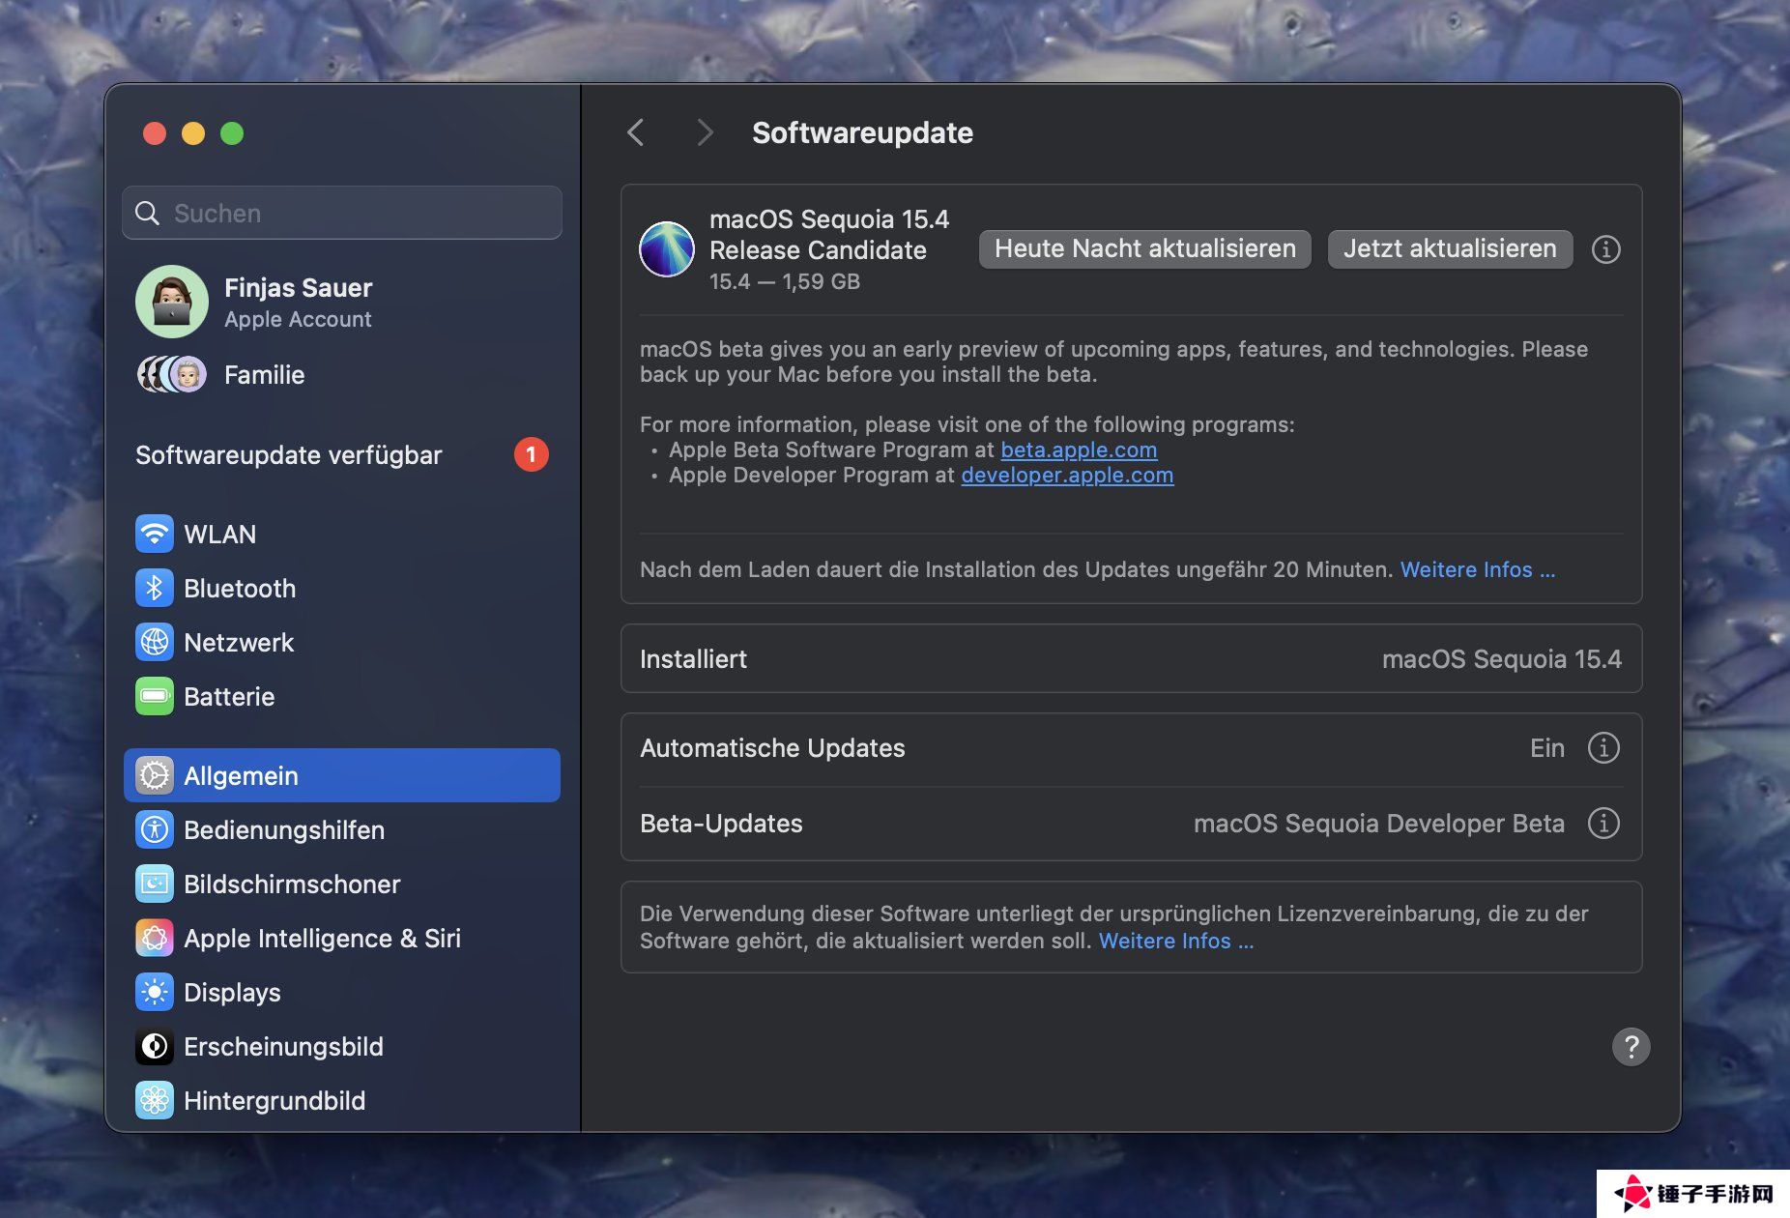Go back using the left chevron
Image resolution: width=1790 pixels, height=1218 pixels.
coord(635,132)
